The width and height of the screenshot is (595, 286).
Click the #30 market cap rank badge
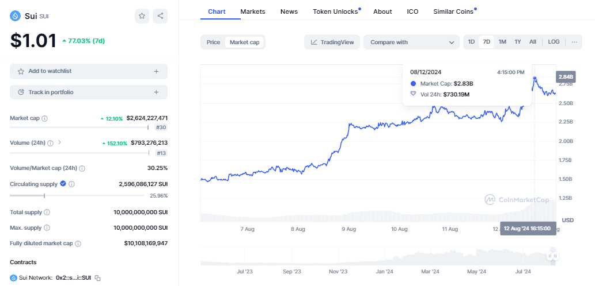[x=161, y=127]
